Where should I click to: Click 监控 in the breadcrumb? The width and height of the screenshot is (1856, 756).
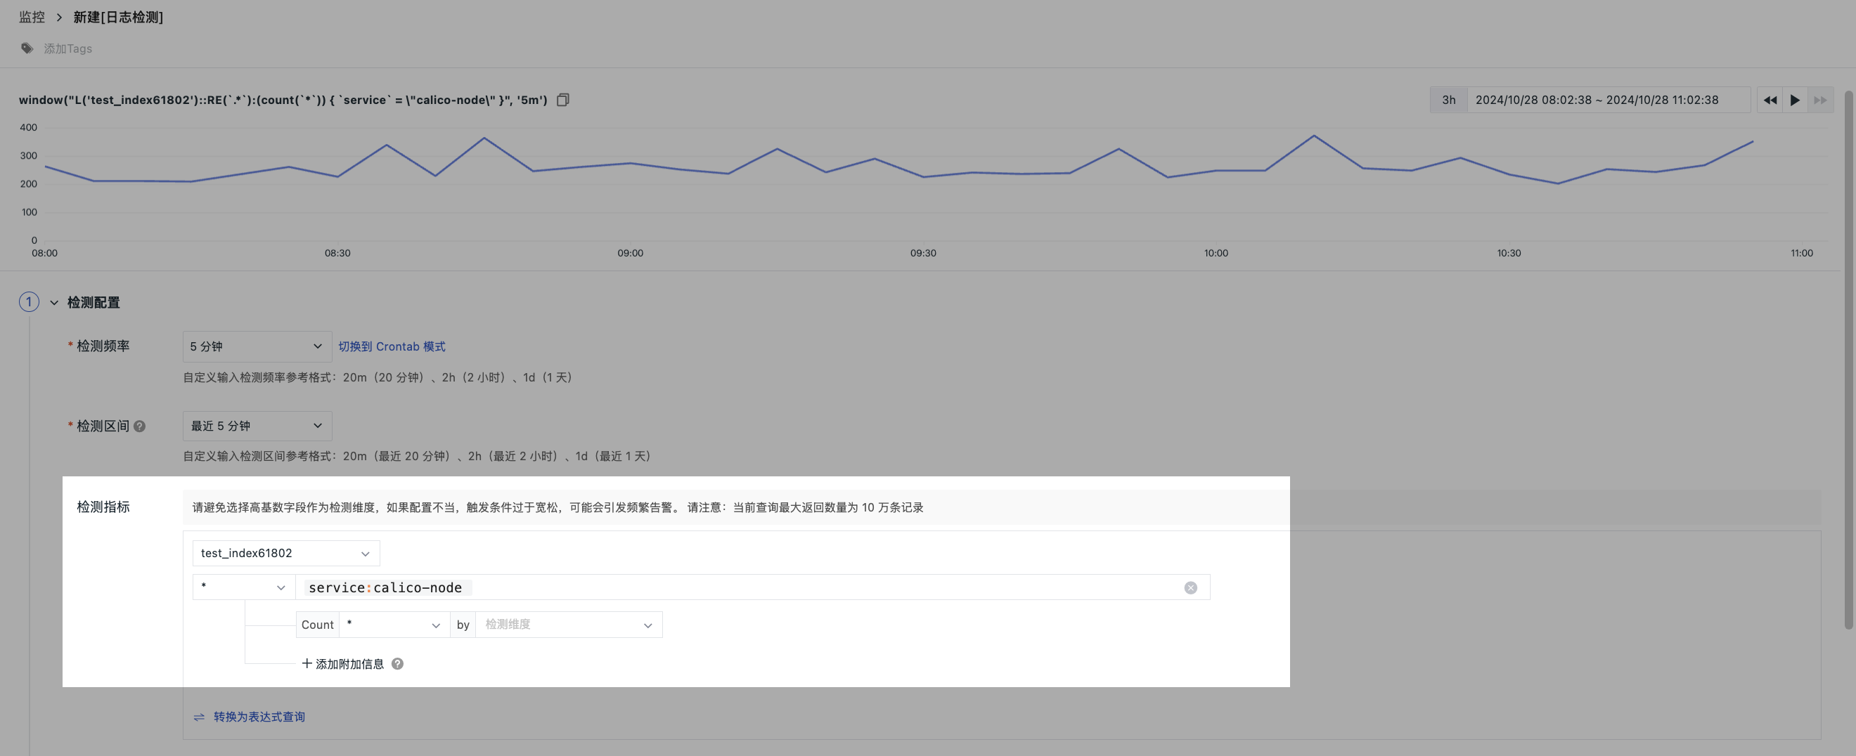pos(32,18)
